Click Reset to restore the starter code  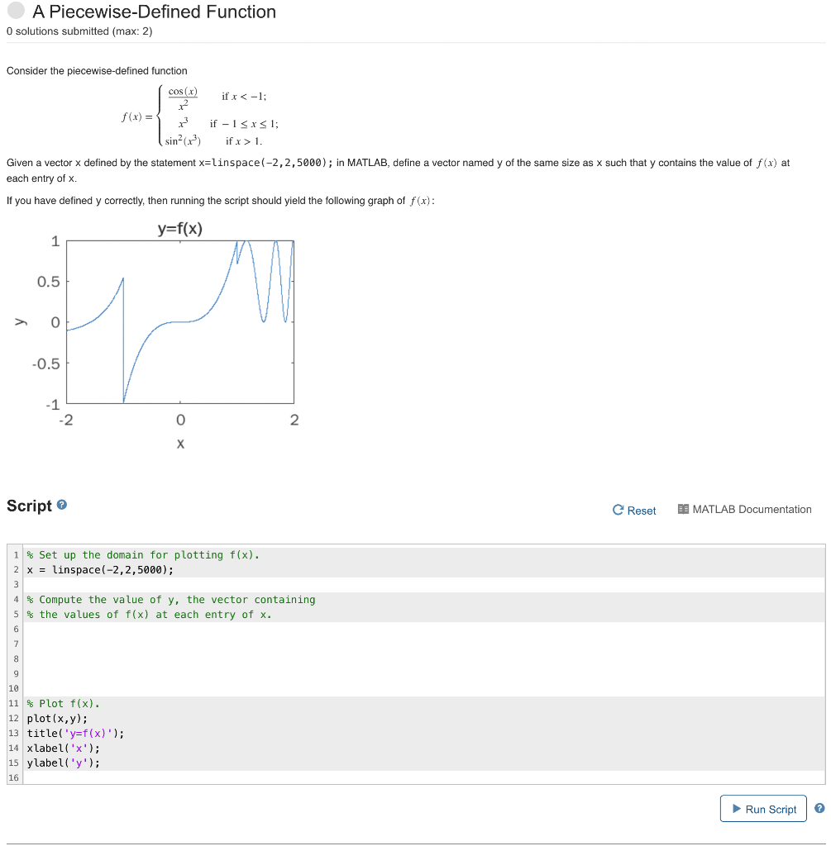pyautogui.click(x=640, y=510)
